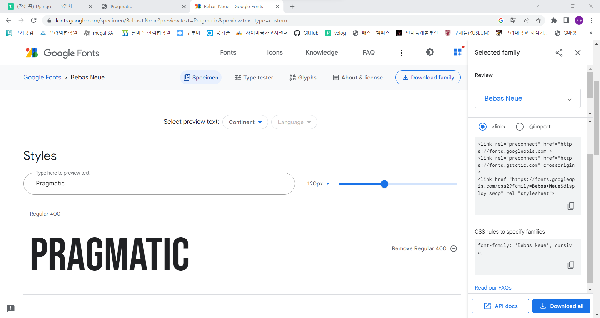
Task: Switch to the Specimen tab
Action: pyautogui.click(x=201, y=78)
